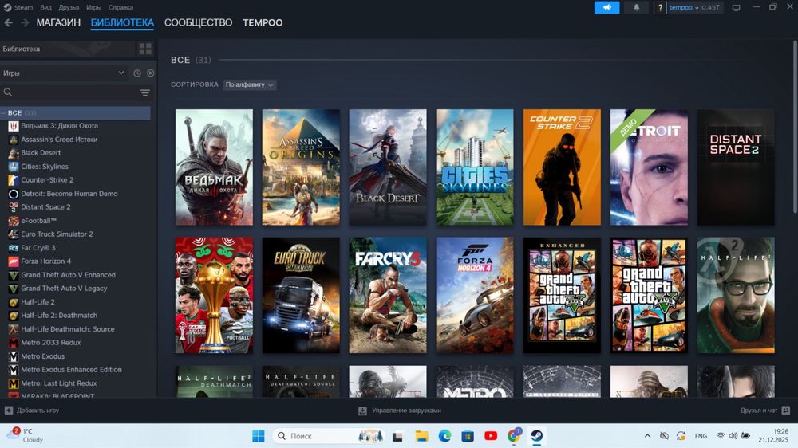Open the Справка menu

pos(120,8)
